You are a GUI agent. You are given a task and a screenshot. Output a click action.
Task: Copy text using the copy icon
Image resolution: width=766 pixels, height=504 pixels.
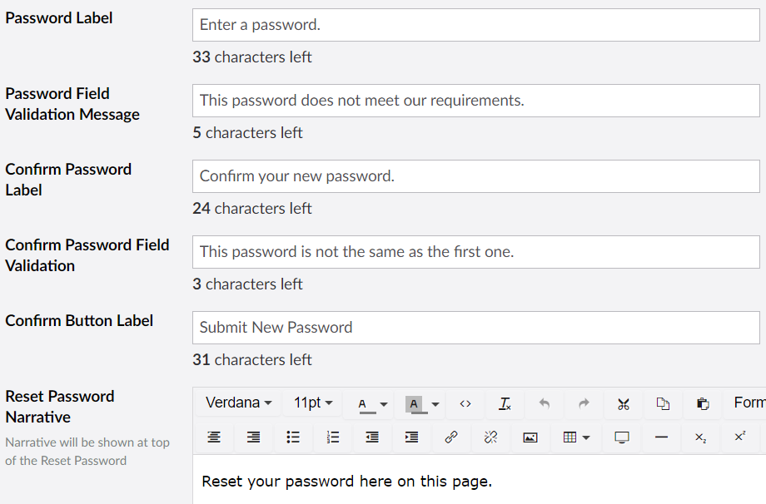[x=663, y=403]
